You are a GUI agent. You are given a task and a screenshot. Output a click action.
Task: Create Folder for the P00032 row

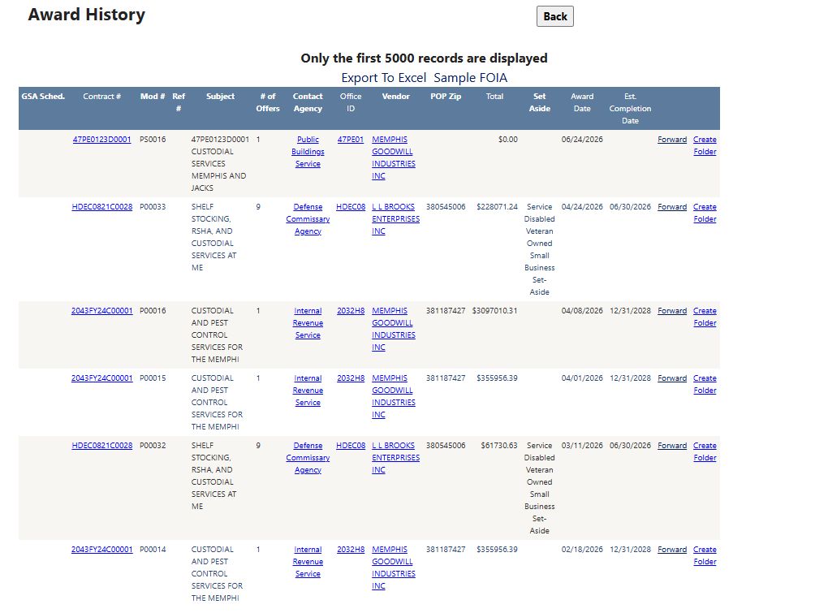(x=705, y=451)
